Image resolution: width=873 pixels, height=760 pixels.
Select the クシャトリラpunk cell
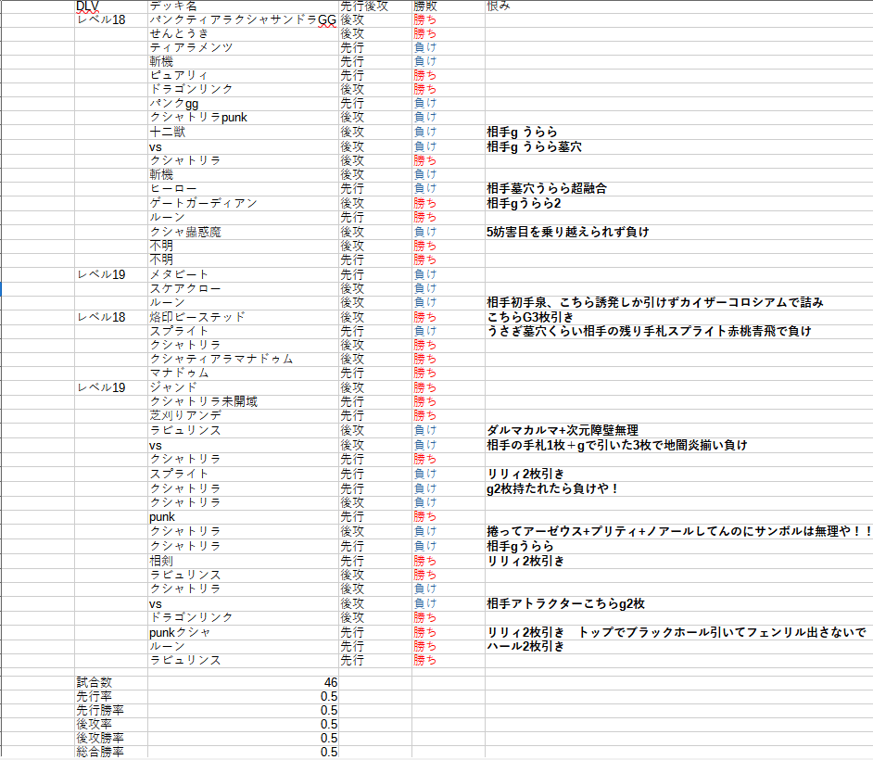pos(244,118)
